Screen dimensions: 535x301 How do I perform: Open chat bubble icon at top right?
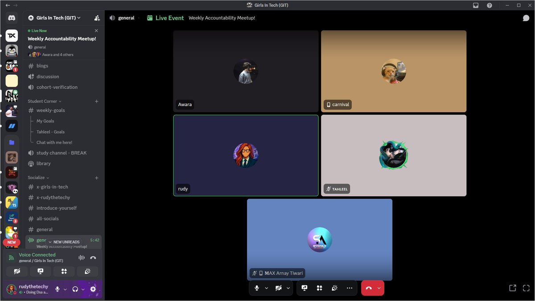point(526,18)
